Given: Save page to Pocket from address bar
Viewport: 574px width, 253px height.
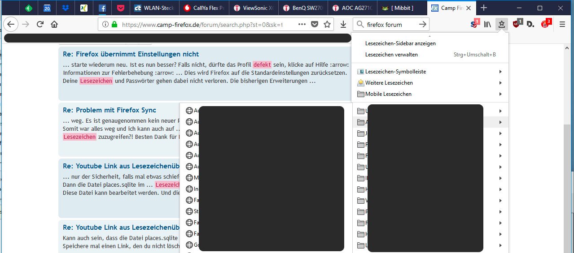Looking at the screenshot, I should click(315, 25).
